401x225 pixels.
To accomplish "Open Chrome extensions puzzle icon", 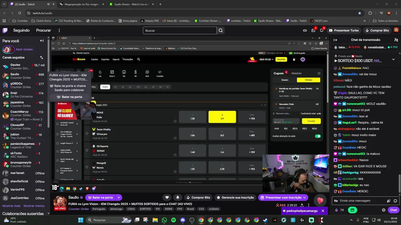I will click(x=370, y=13).
